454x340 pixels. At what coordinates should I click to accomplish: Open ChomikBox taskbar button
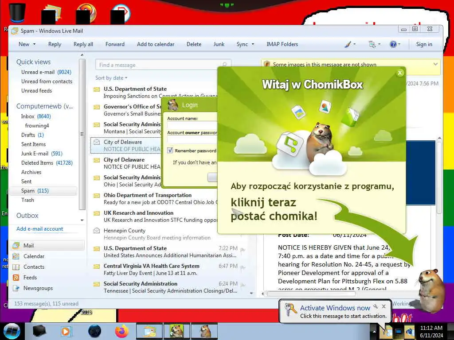[177, 331]
